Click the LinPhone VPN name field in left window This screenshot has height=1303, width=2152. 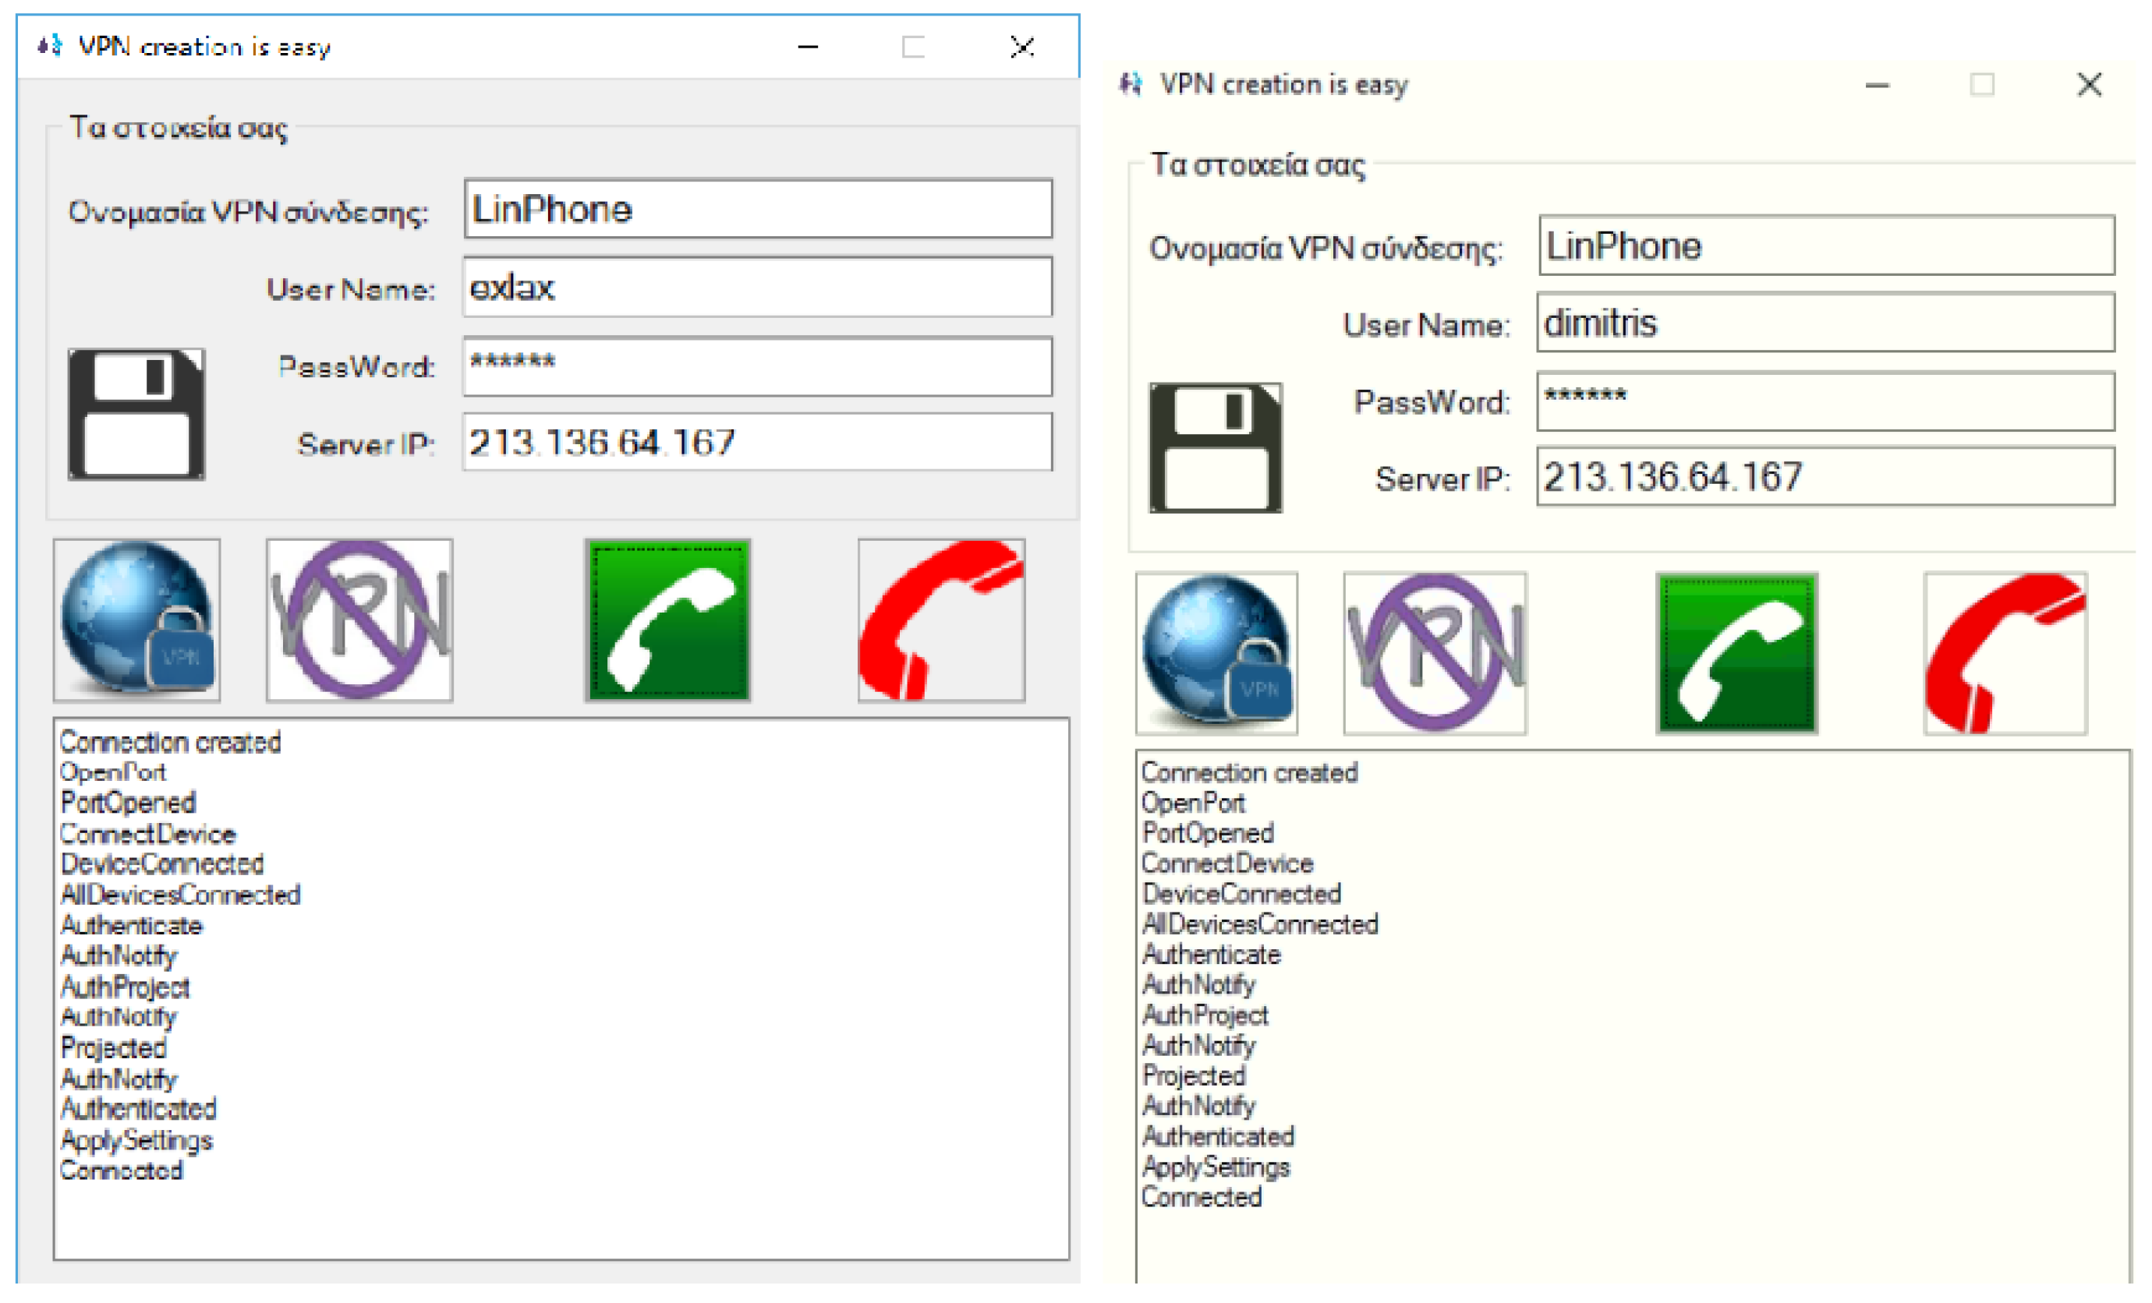(756, 210)
